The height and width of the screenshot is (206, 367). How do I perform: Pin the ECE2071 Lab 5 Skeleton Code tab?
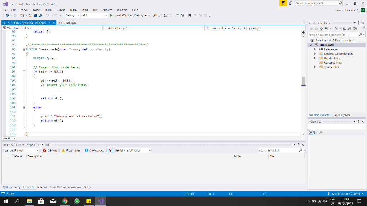[49, 23]
